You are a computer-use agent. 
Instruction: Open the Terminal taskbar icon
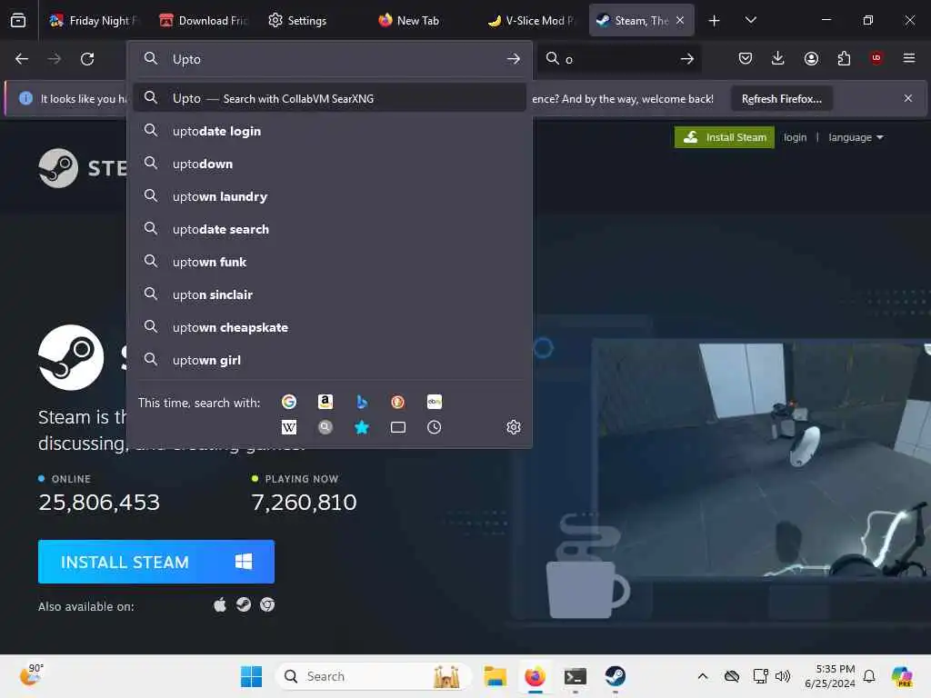575,676
